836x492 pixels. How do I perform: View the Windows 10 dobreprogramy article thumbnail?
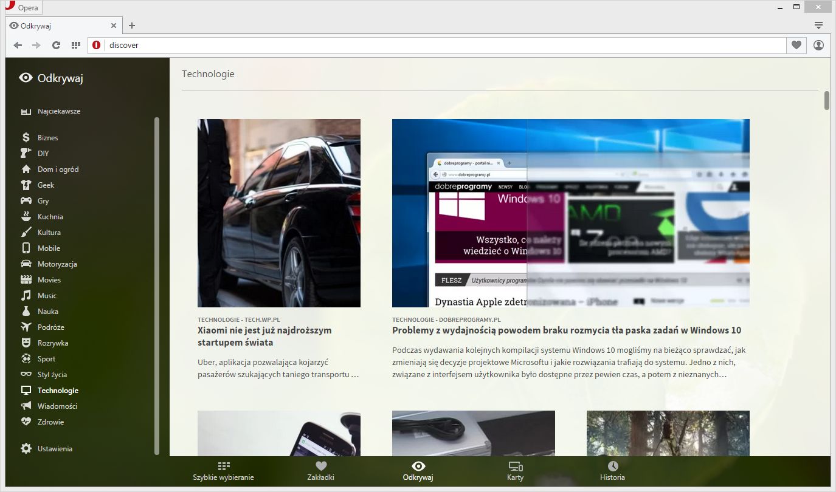(571, 213)
